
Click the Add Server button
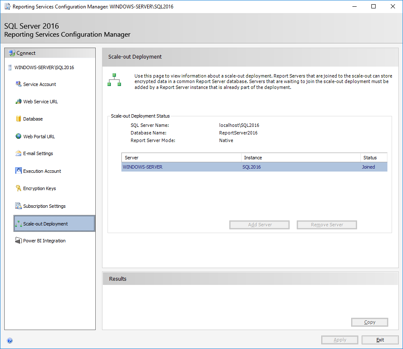[x=259, y=225]
